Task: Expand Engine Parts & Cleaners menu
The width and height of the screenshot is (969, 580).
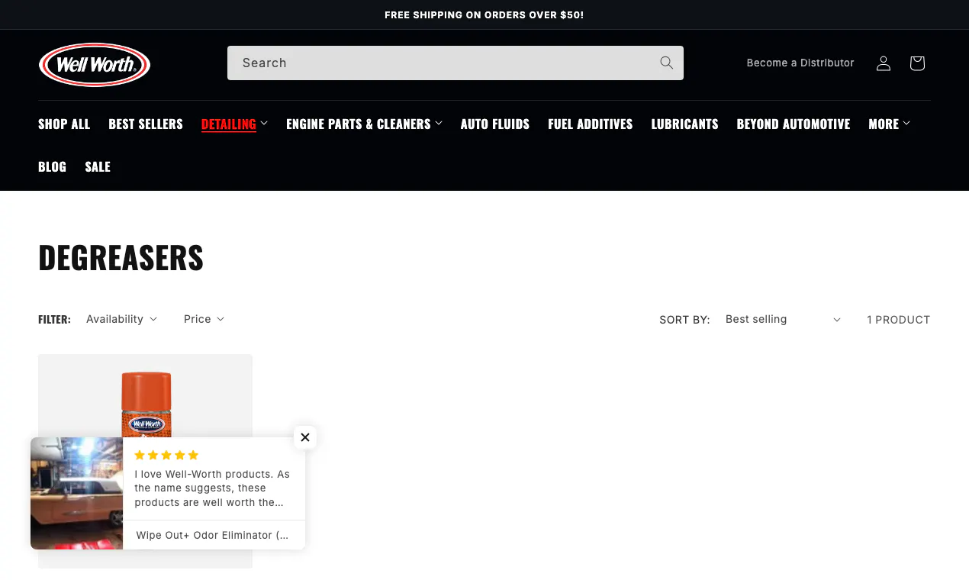Action: [364, 124]
